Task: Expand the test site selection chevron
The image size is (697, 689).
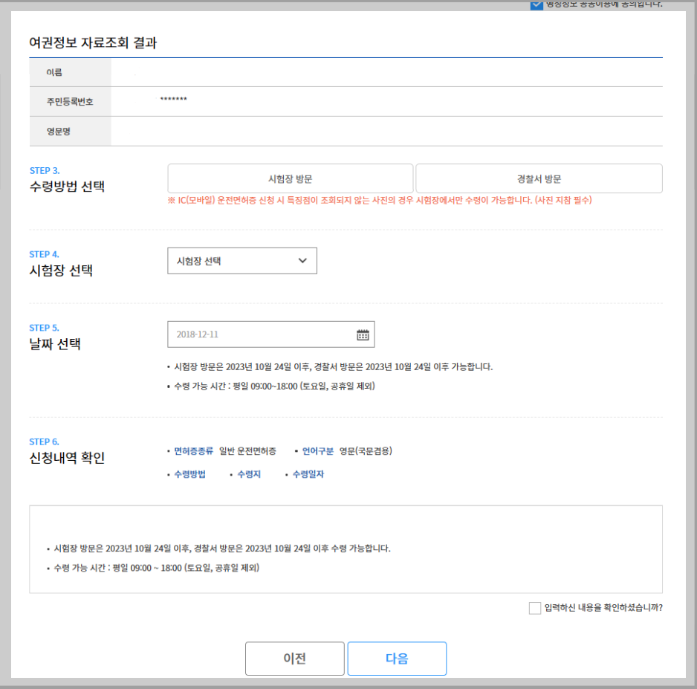Action: click(302, 260)
